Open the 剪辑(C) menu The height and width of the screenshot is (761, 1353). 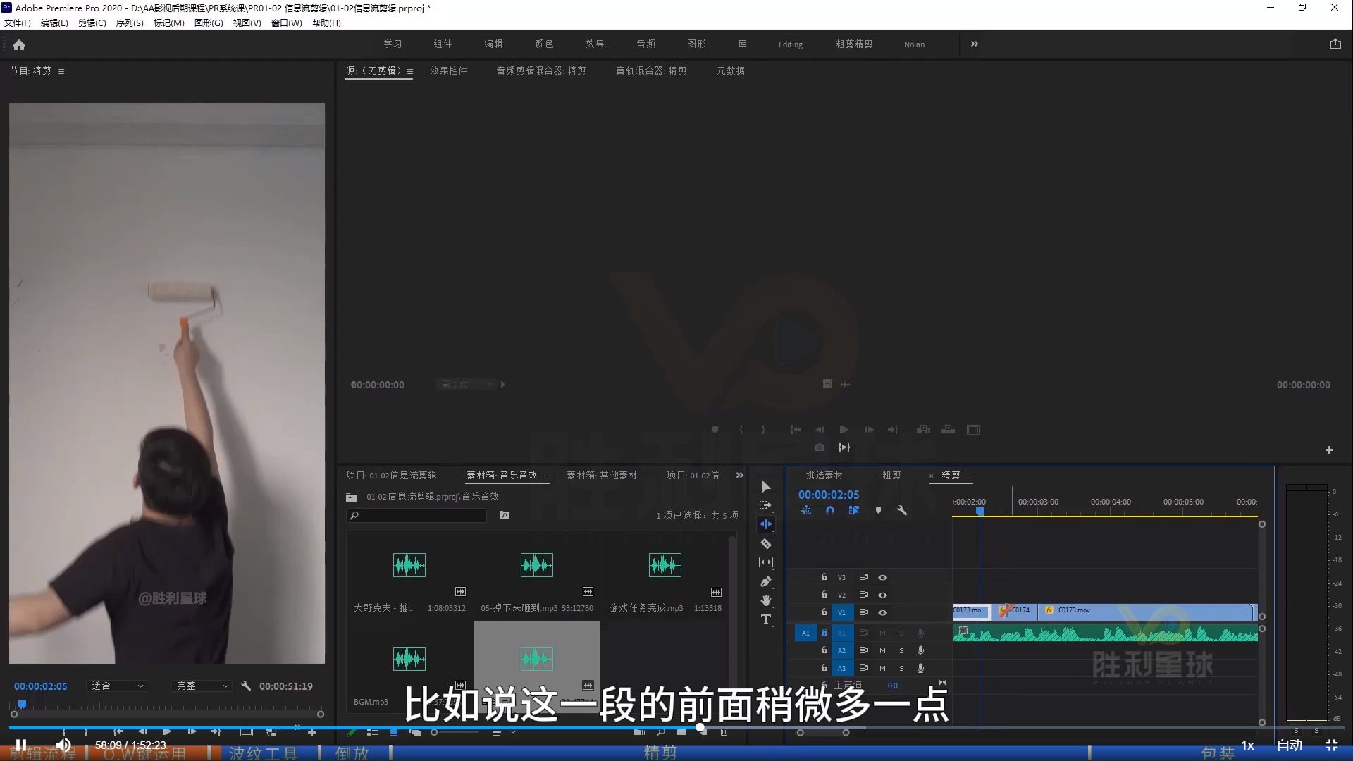coord(92,23)
